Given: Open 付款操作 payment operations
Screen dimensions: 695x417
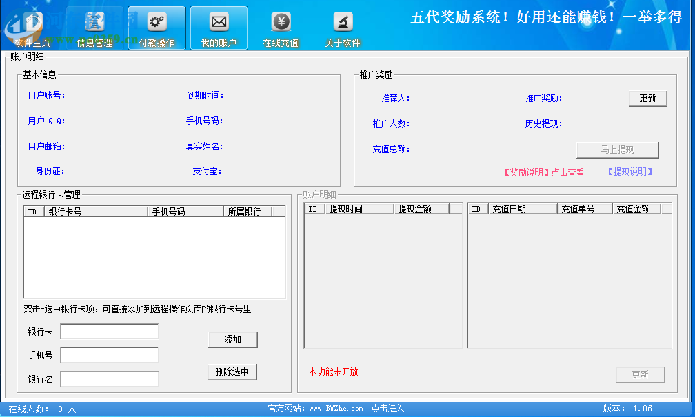Looking at the screenshot, I should [x=157, y=28].
